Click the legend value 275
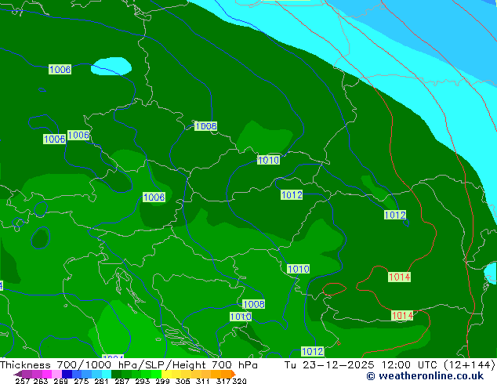Screen dimensions: 497x384 pos(82,381)
